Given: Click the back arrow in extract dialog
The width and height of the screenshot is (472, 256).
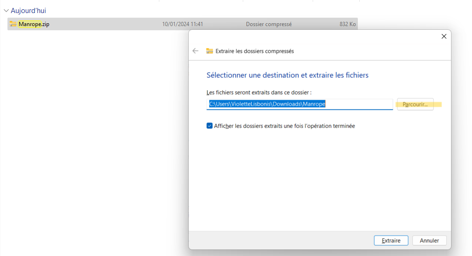Looking at the screenshot, I should [x=195, y=51].
